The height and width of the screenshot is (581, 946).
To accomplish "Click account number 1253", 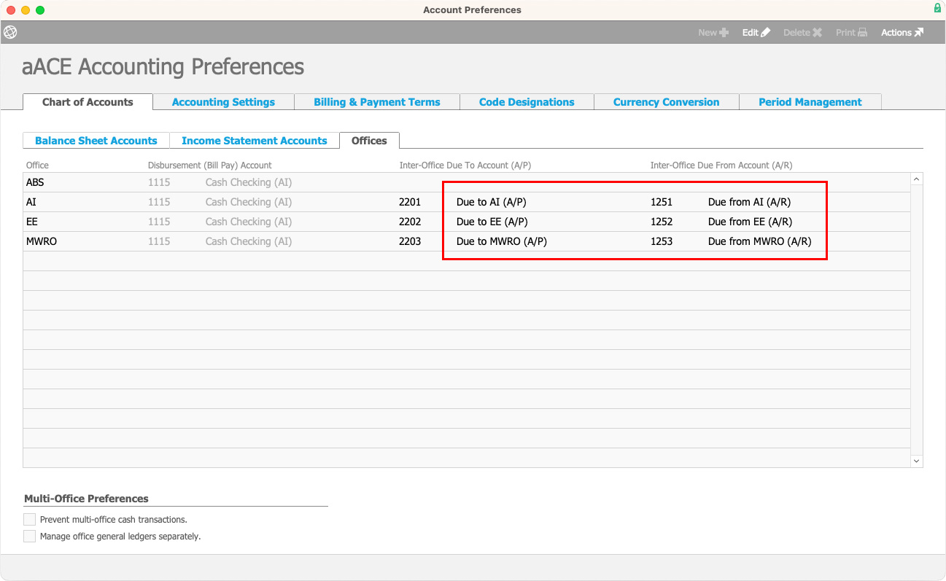I will [x=662, y=241].
